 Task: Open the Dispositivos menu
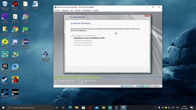click(87, 10)
